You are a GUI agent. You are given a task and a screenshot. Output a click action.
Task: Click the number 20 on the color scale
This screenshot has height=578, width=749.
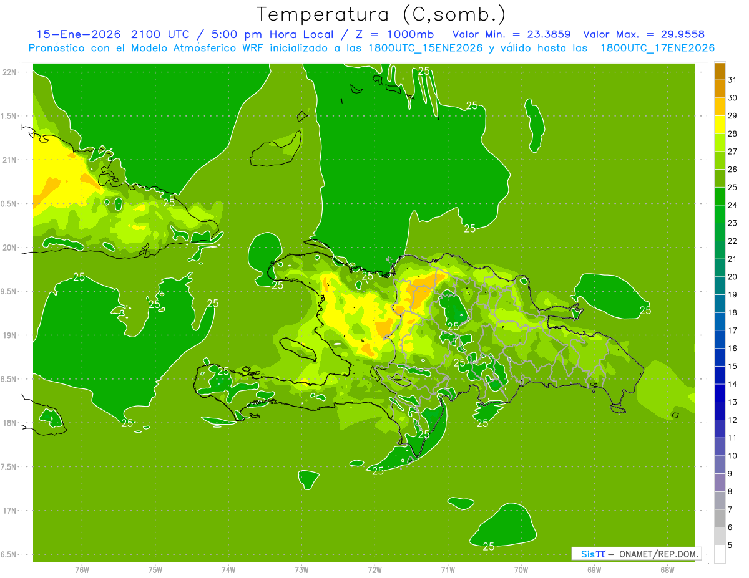[732, 277]
